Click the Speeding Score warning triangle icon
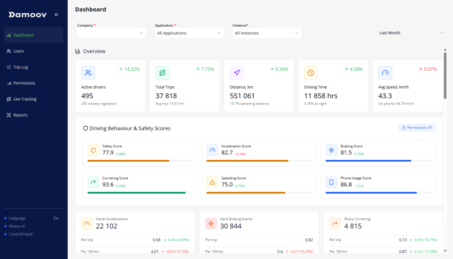The height and width of the screenshot is (259, 453). (212, 182)
